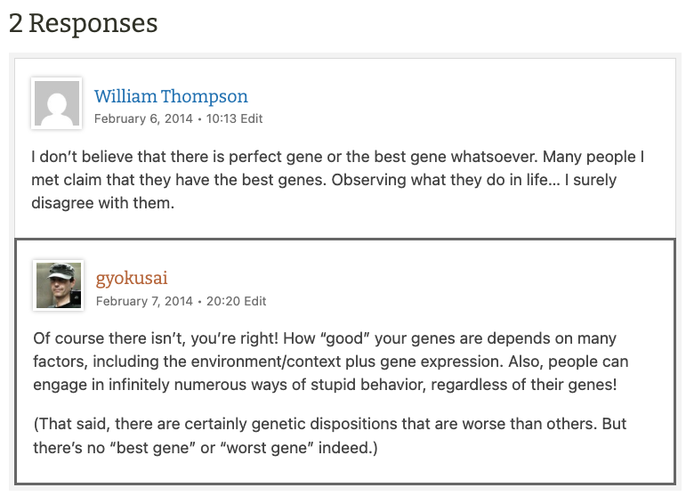Click gyokusai's profile photo avatar
The width and height of the screenshot is (686, 496).
point(59,285)
